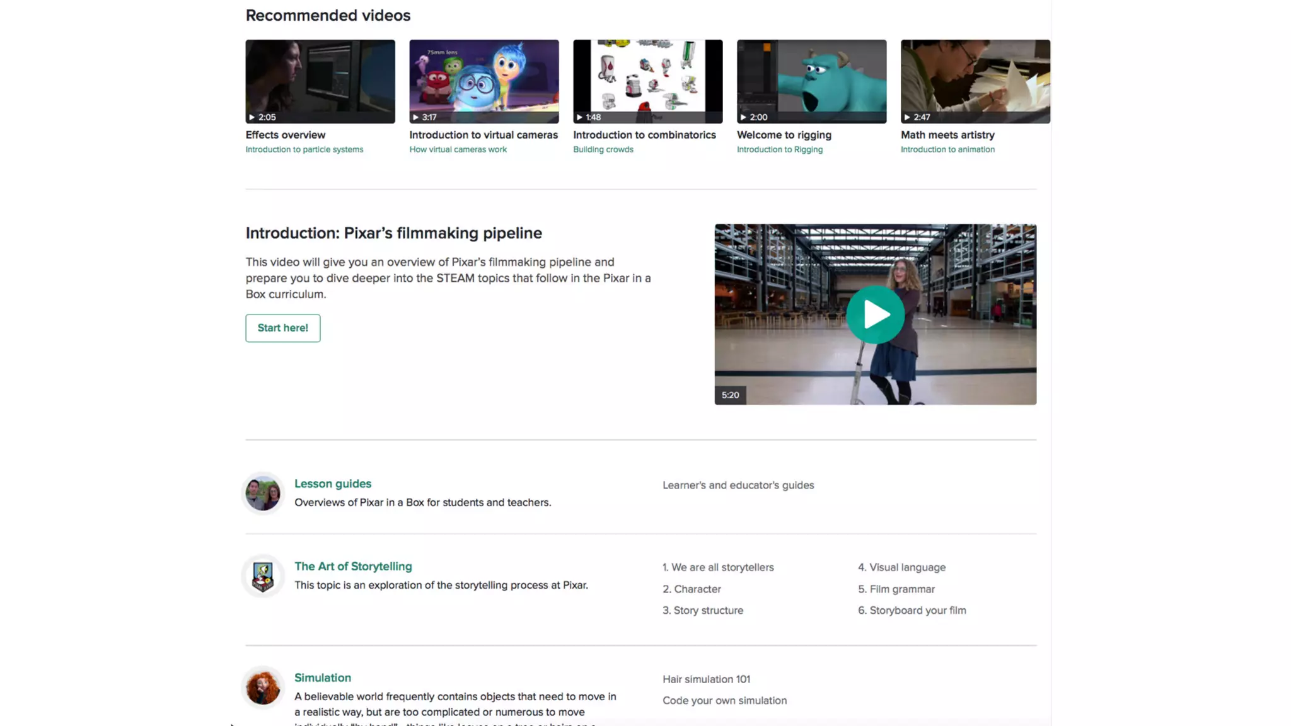The width and height of the screenshot is (1291, 726).
Task: Open the Effects overview video thumbnail
Action: click(x=320, y=81)
